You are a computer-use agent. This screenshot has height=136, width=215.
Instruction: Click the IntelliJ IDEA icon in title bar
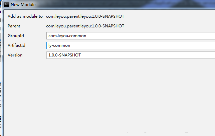point(6,5)
